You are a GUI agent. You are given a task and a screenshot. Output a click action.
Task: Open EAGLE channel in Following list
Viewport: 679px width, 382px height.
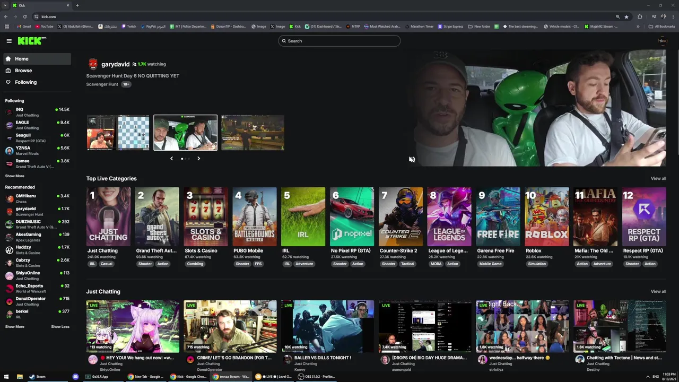pos(37,125)
